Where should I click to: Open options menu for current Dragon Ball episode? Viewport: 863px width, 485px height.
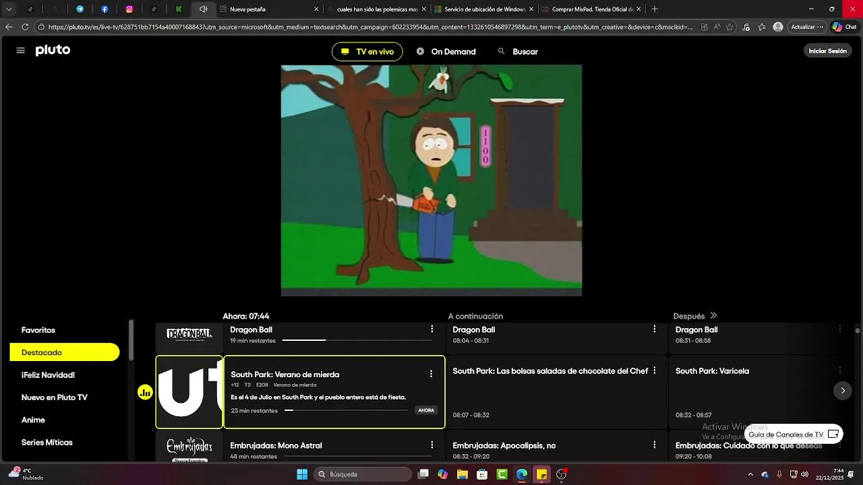point(432,329)
